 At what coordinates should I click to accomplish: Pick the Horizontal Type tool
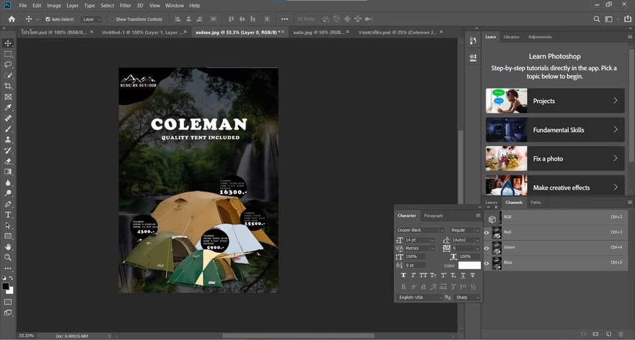[8, 215]
